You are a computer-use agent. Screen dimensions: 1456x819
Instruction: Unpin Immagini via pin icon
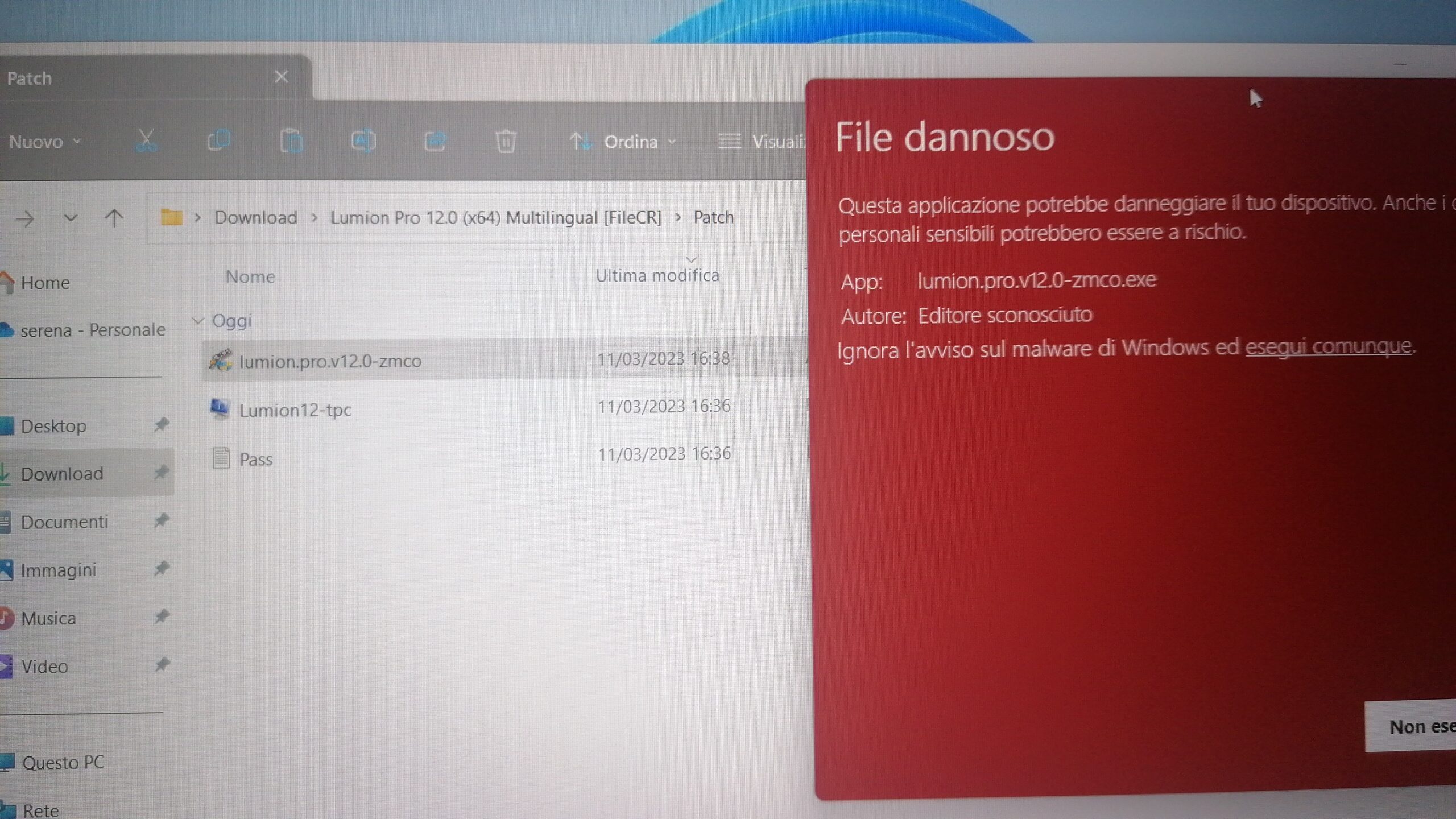(162, 568)
